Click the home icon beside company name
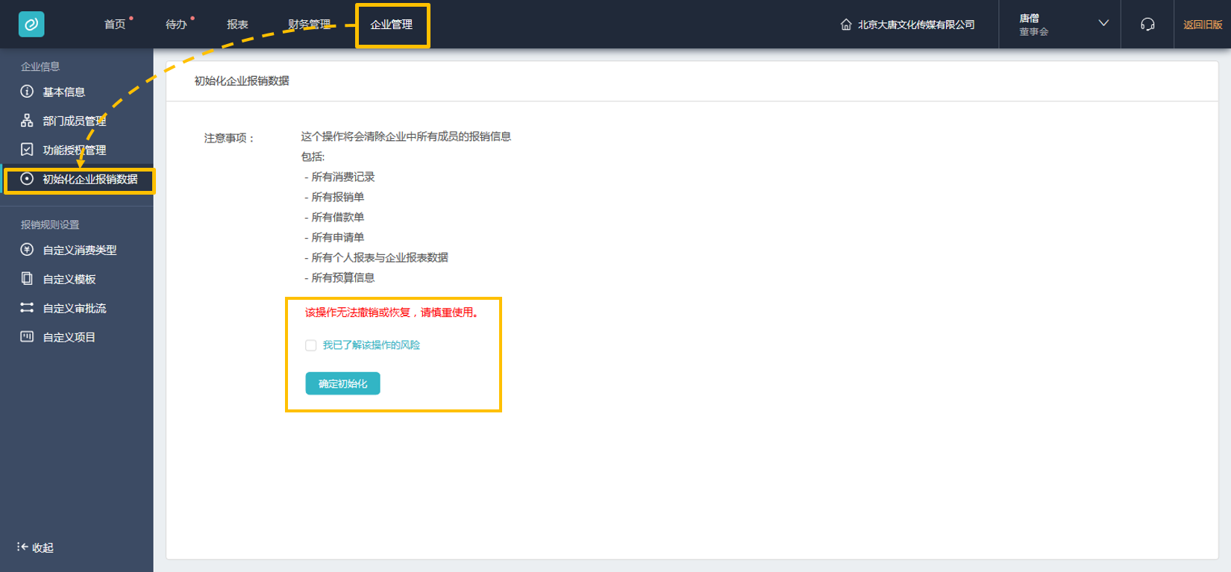The height and width of the screenshot is (572, 1231). 846,25
